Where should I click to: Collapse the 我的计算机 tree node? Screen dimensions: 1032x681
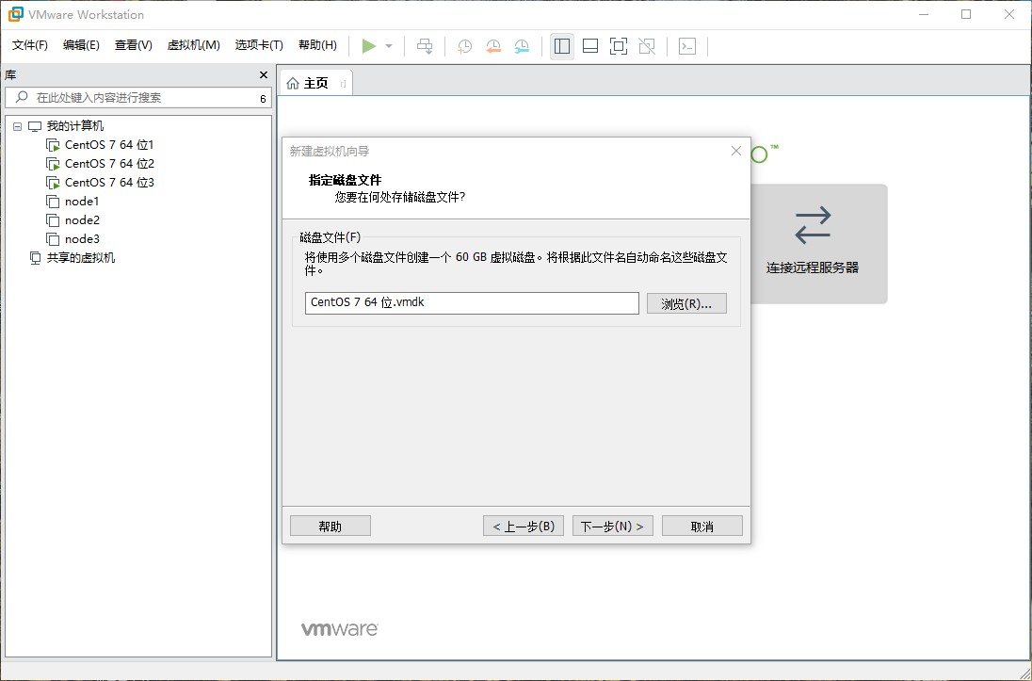point(18,126)
